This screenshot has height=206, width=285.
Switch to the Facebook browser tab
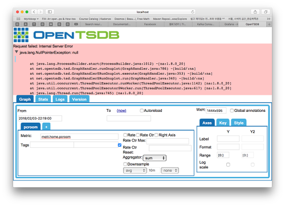tap(150, 24)
